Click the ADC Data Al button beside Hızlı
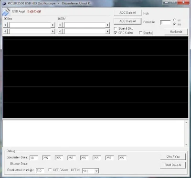This screenshot has width=191, height=178. 127,12
